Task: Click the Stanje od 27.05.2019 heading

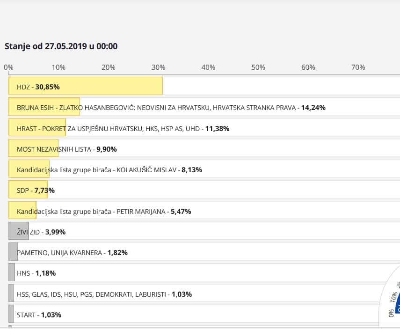Action: point(61,46)
